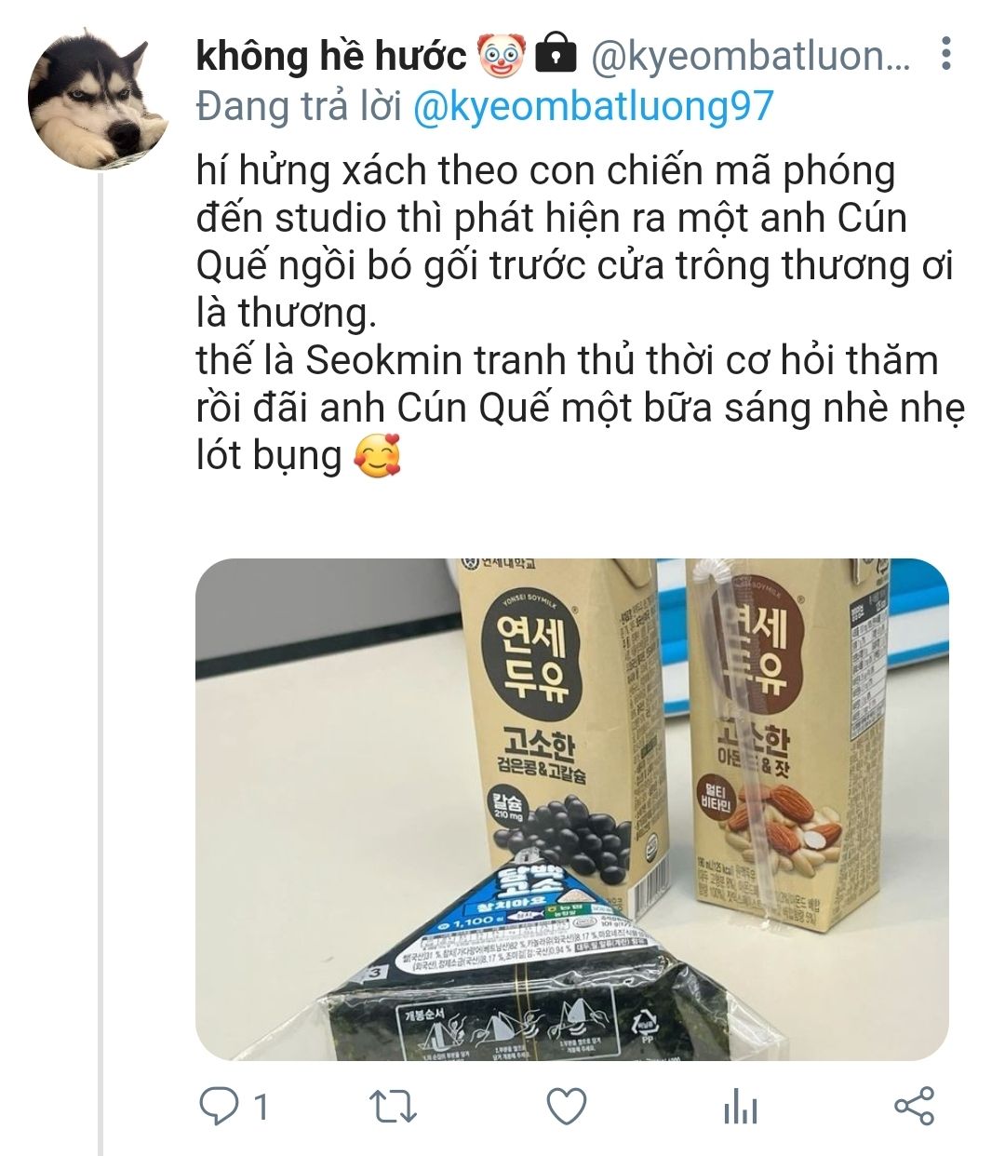Click the truncated @kyeombatluon... handle
Screen dimensions: 1005x1156
point(752,57)
